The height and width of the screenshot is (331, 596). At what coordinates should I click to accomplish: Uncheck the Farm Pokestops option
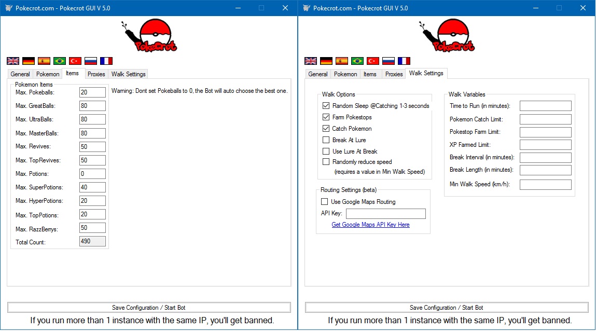click(326, 117)
